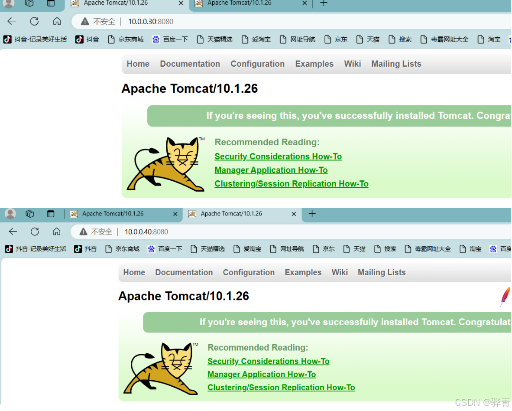Click the home icon in the 10.0.0.40 window
This screenshot has height=411, width=512.
[x=56, y=232]
